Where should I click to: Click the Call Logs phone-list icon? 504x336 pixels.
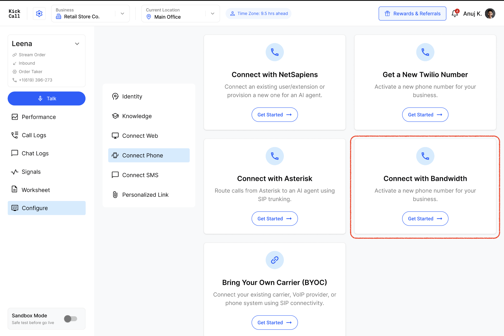point(15,135)
